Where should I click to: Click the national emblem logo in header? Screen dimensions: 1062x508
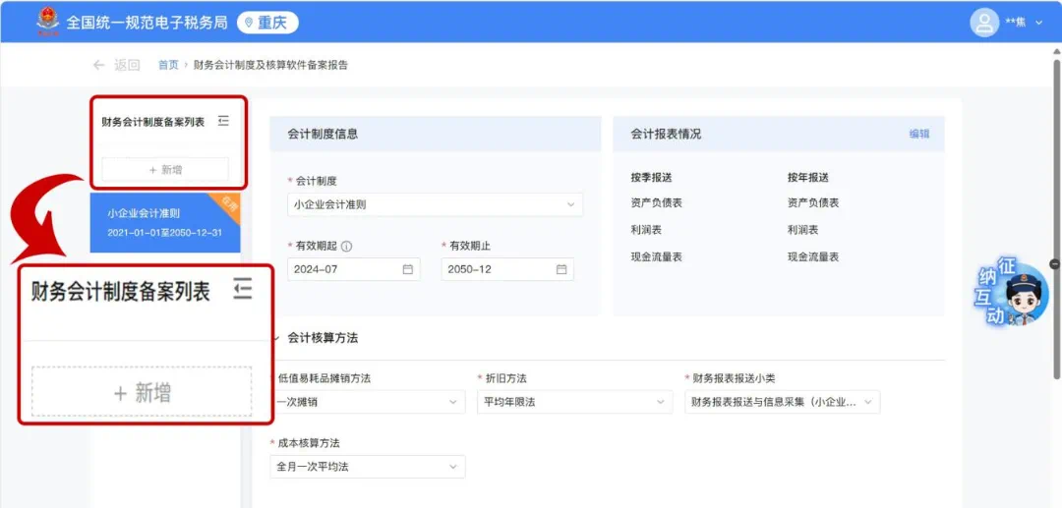pos(47,22)
